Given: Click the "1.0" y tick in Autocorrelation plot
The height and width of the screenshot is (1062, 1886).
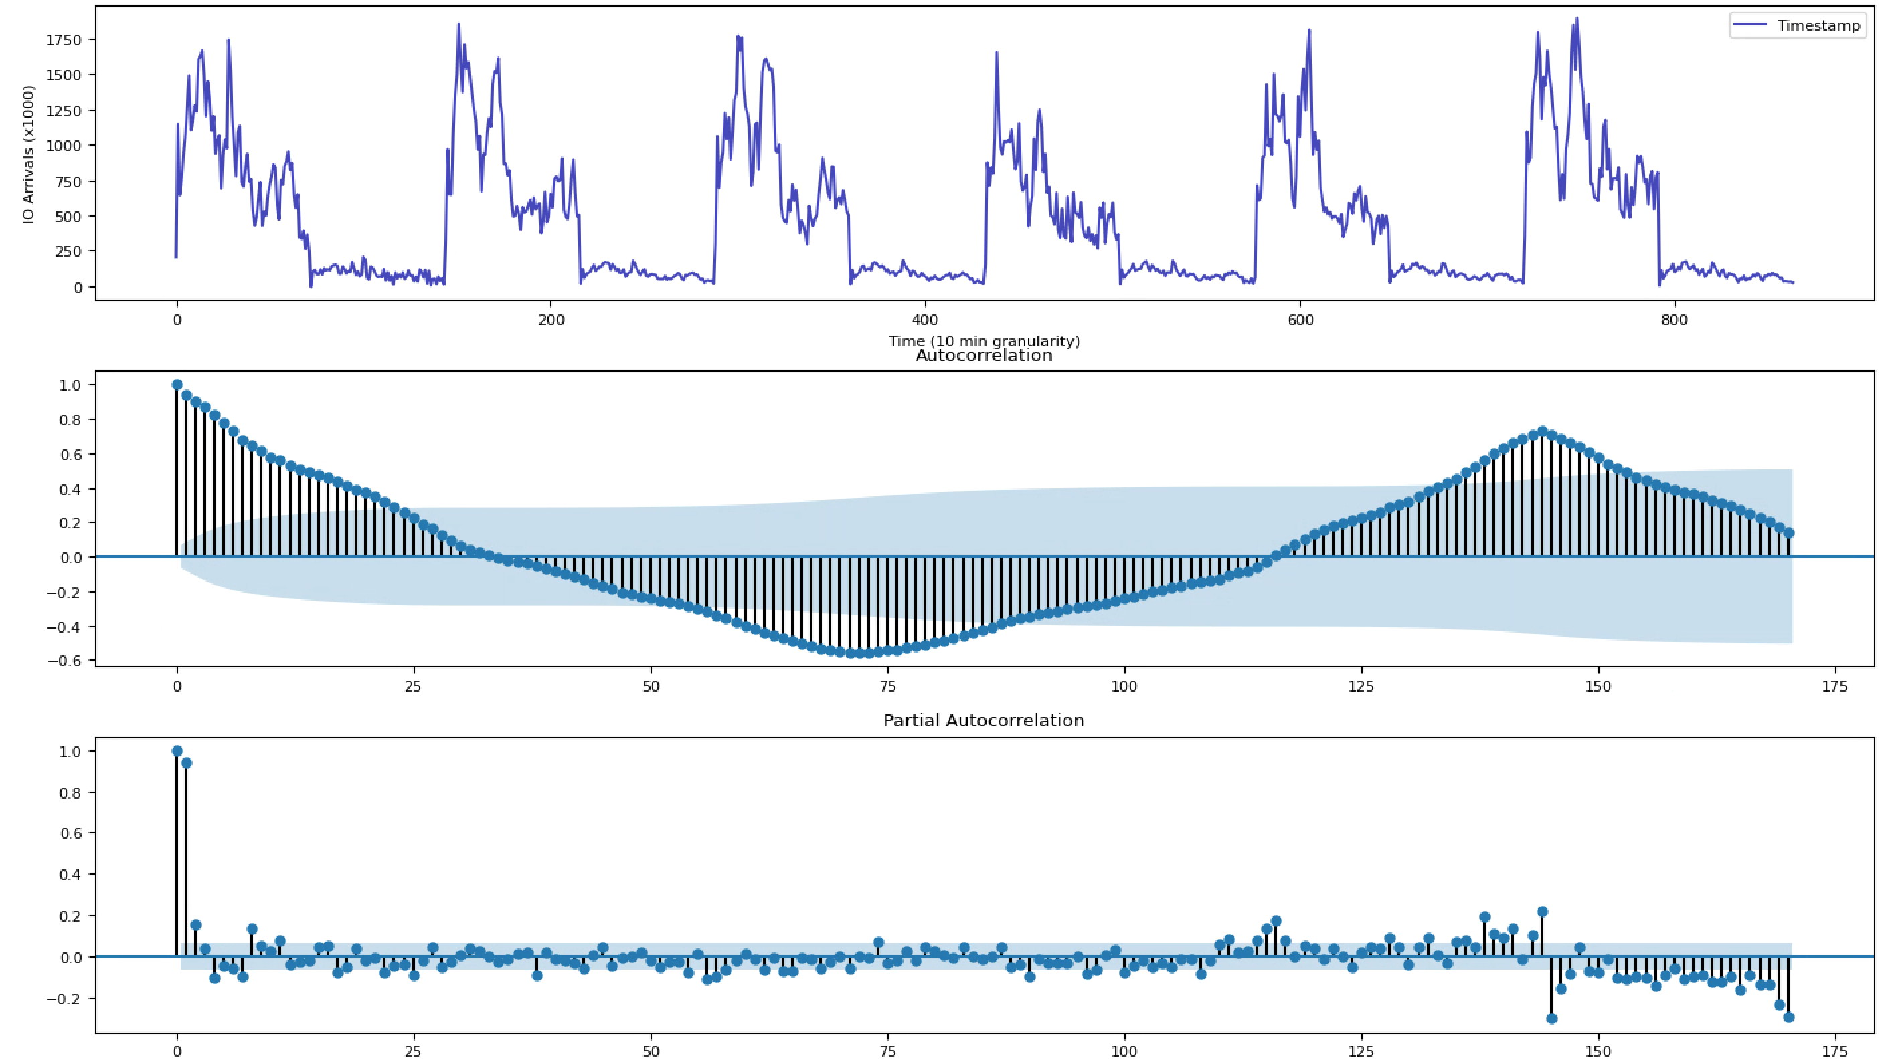Looking at the screenshot, I should click(69, 385).
